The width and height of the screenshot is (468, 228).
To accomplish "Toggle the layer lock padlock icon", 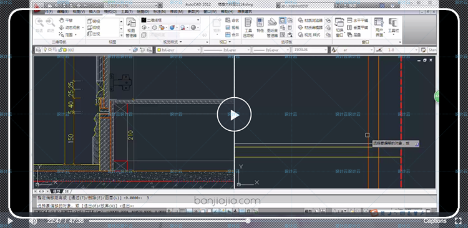I will coord(60,50).
